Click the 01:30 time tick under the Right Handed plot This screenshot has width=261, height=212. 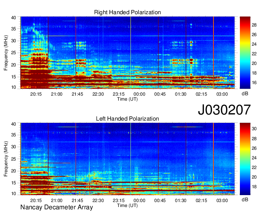[x=181, y=94]
